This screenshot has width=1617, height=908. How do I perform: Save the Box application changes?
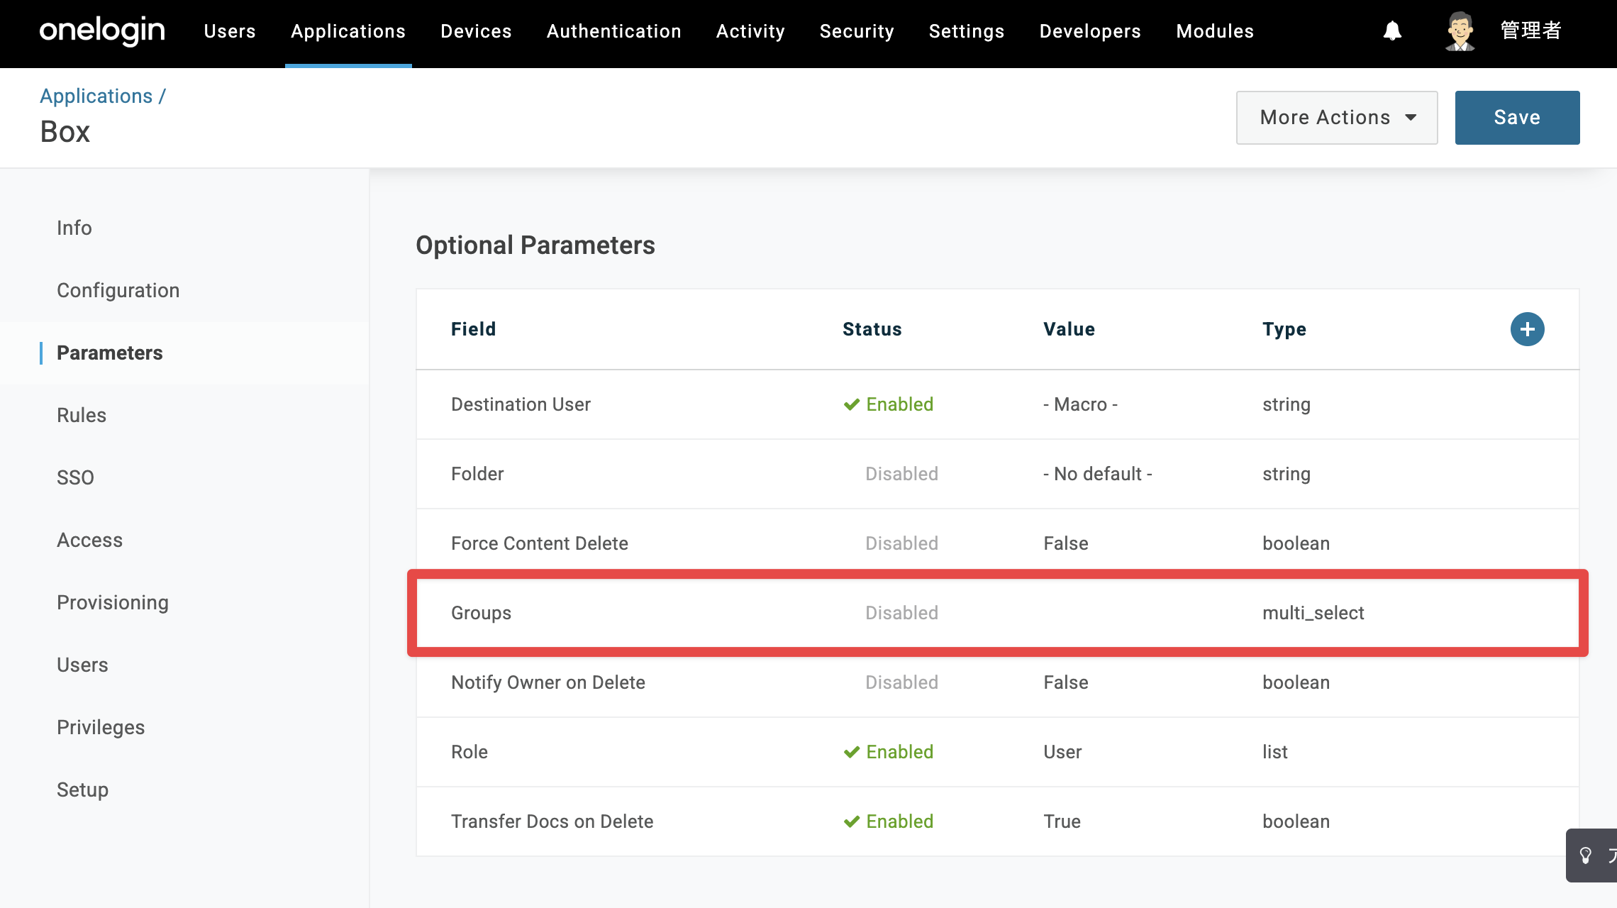tap(1517, 118)
